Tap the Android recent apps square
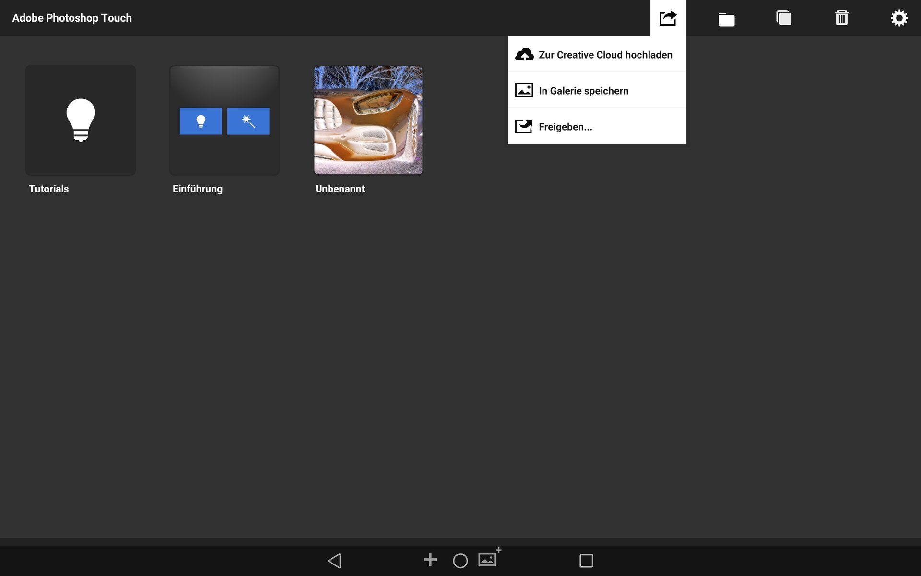 586,561
